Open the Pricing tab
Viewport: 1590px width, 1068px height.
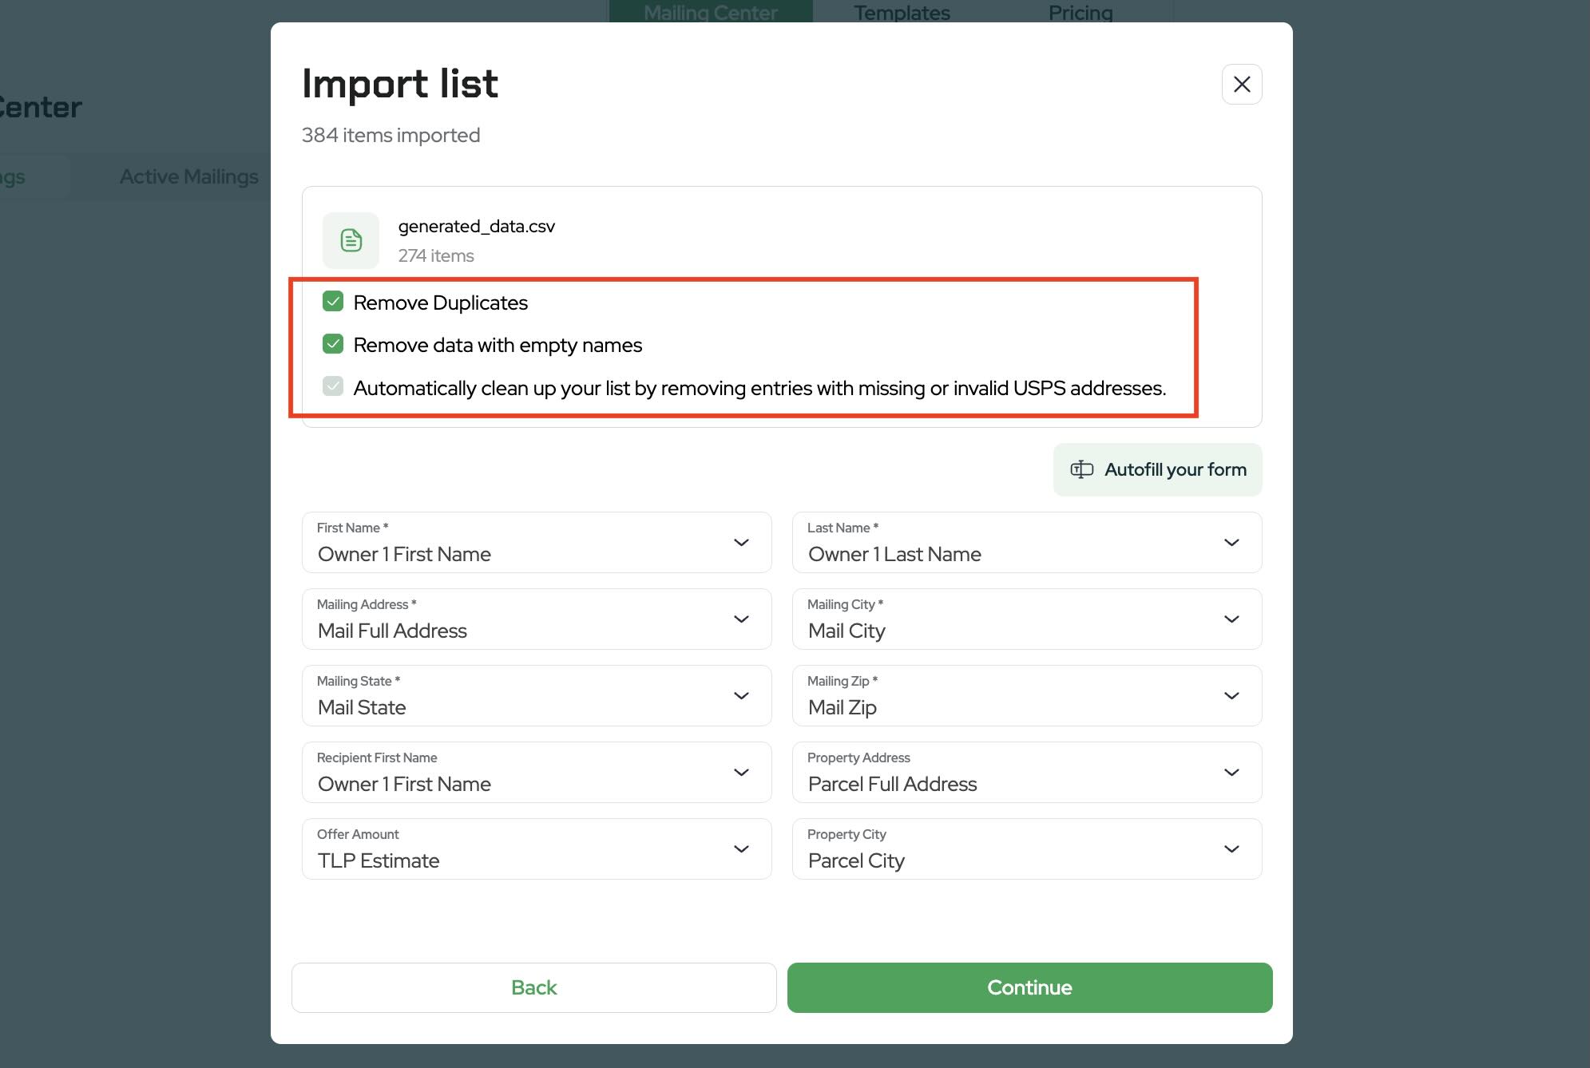coord(1080,12)
